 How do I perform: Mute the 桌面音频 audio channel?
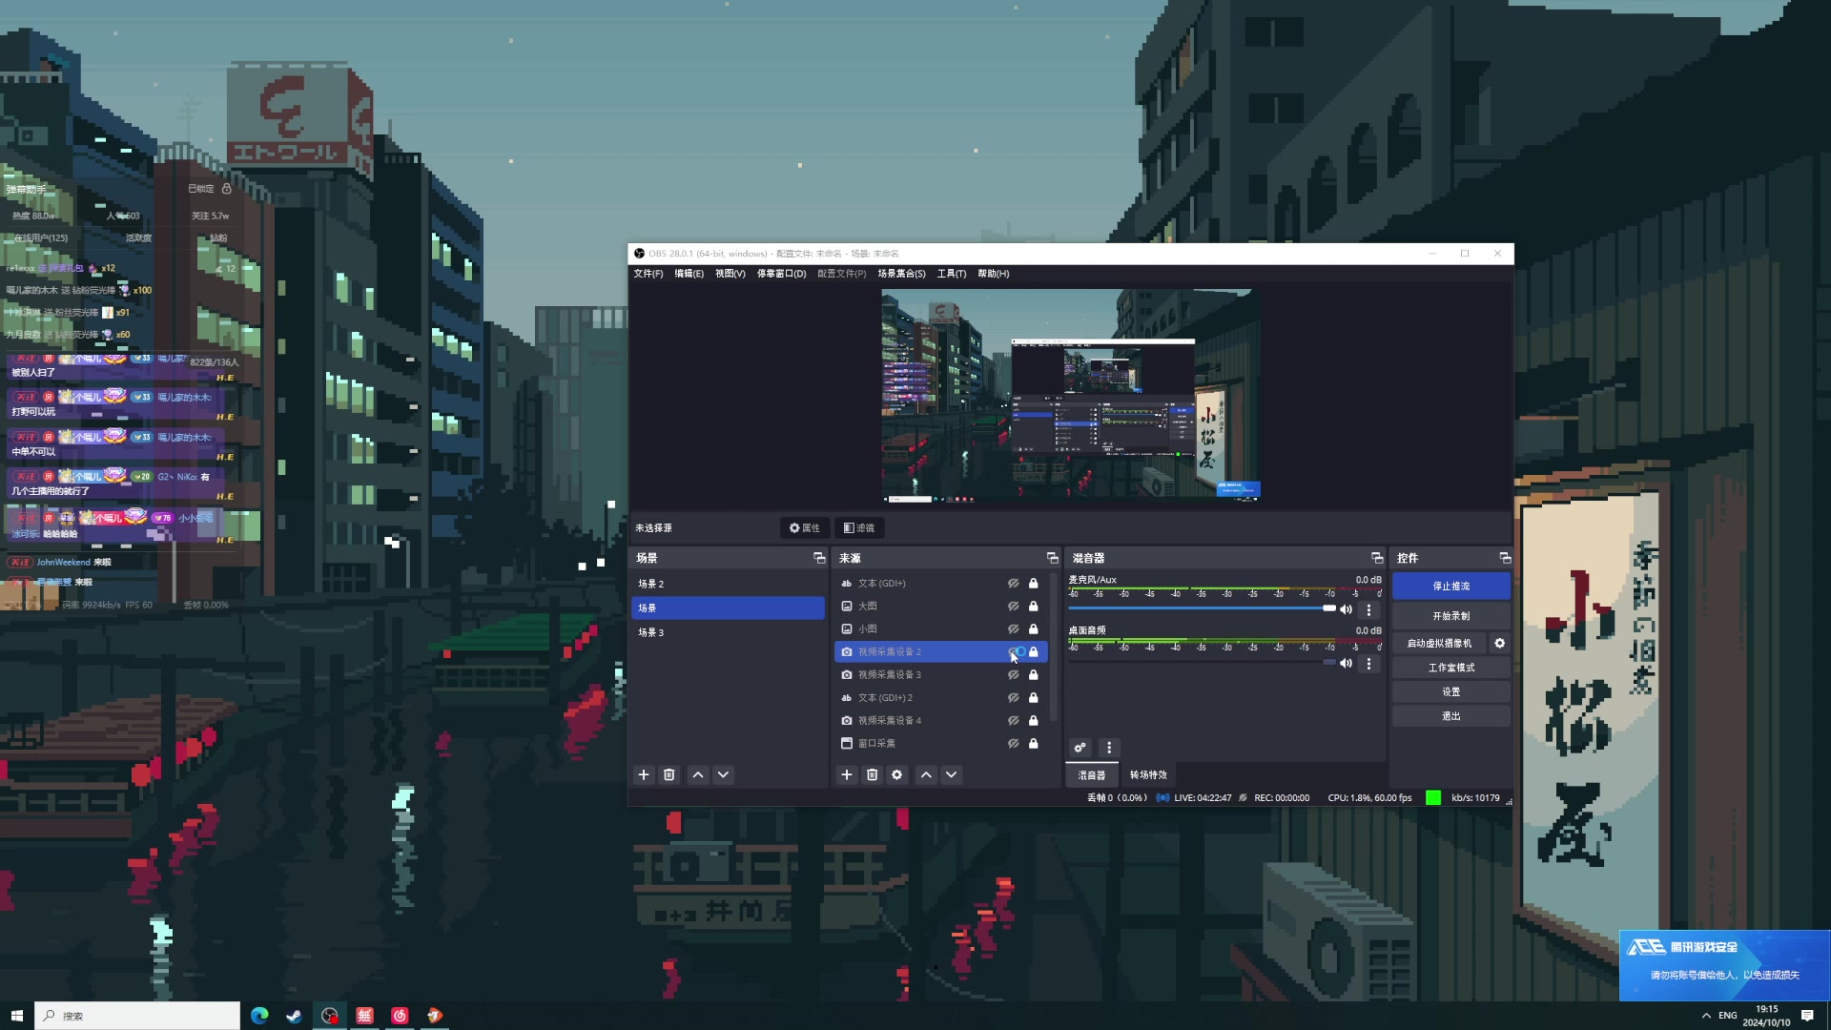(1347, 663)
